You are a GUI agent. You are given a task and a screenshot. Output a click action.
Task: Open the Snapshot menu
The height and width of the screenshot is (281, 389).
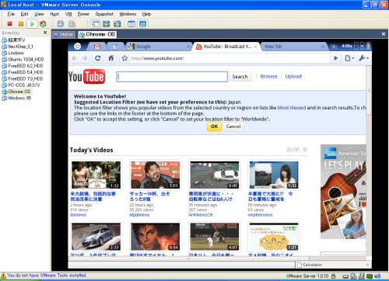point(104,14)
